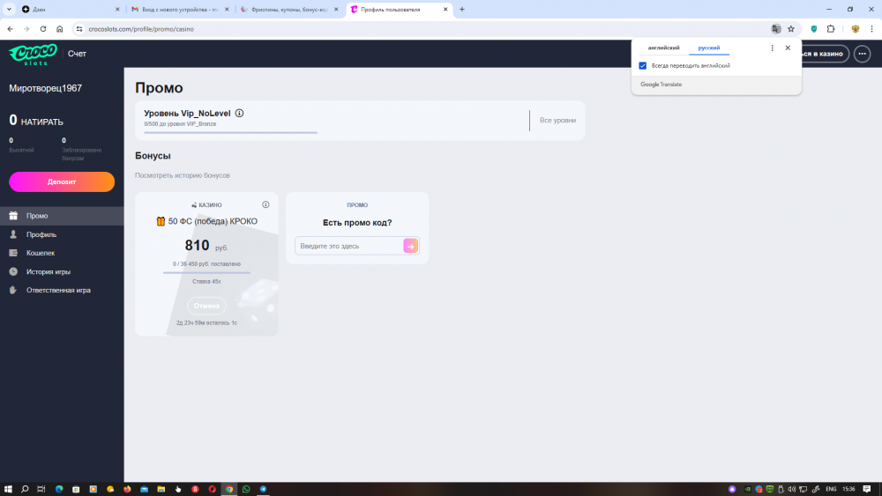Click the Google Translate icon in address bar
Image resolution: width=882 pixels, height=496 pixels.
776,28
